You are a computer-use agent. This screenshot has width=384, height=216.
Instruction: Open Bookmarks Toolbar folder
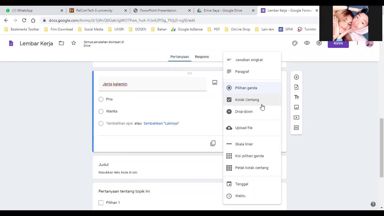coord(22,29)
